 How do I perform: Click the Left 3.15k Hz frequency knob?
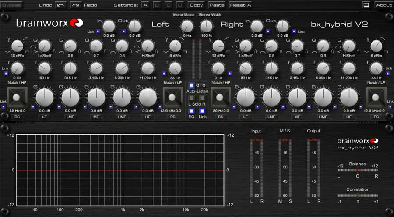click(96, 68)
